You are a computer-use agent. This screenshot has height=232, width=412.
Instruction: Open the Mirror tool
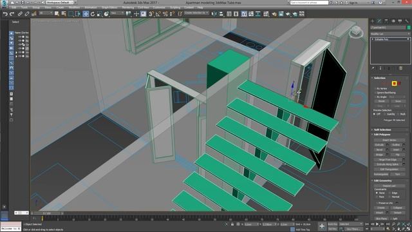214,14
